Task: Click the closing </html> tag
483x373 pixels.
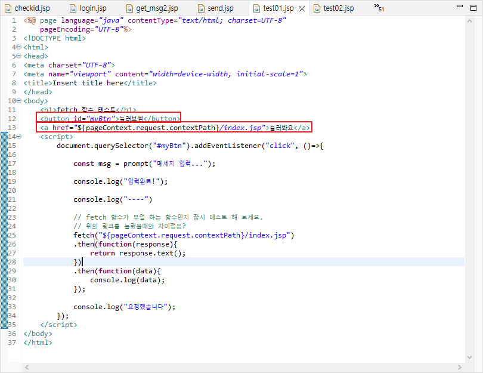Action: [38, 343]
